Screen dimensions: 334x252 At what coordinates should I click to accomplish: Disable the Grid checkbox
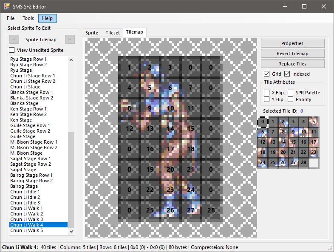266,74
